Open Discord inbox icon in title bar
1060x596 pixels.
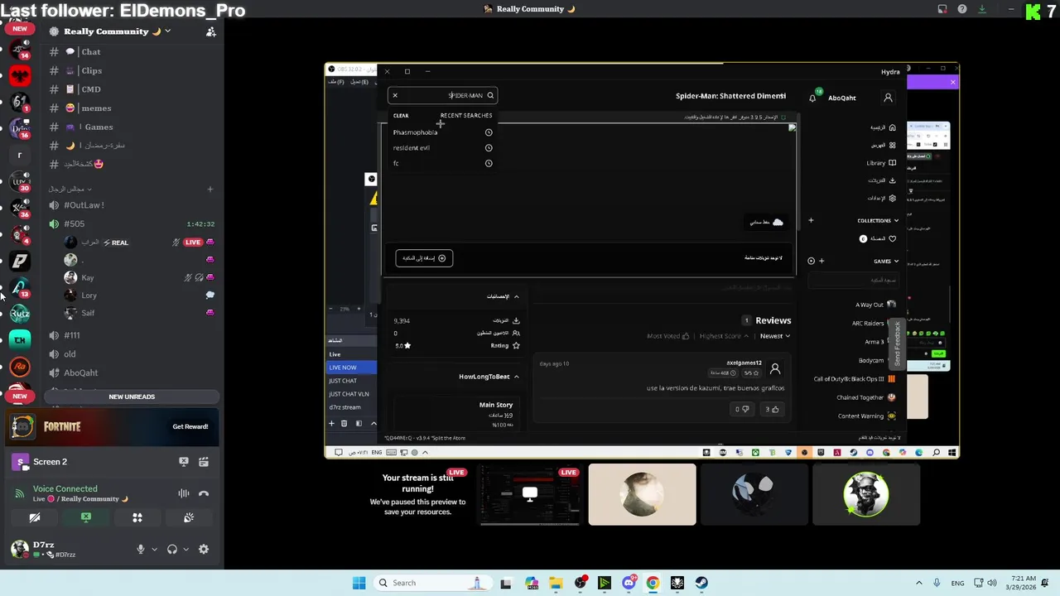[942, 9]
